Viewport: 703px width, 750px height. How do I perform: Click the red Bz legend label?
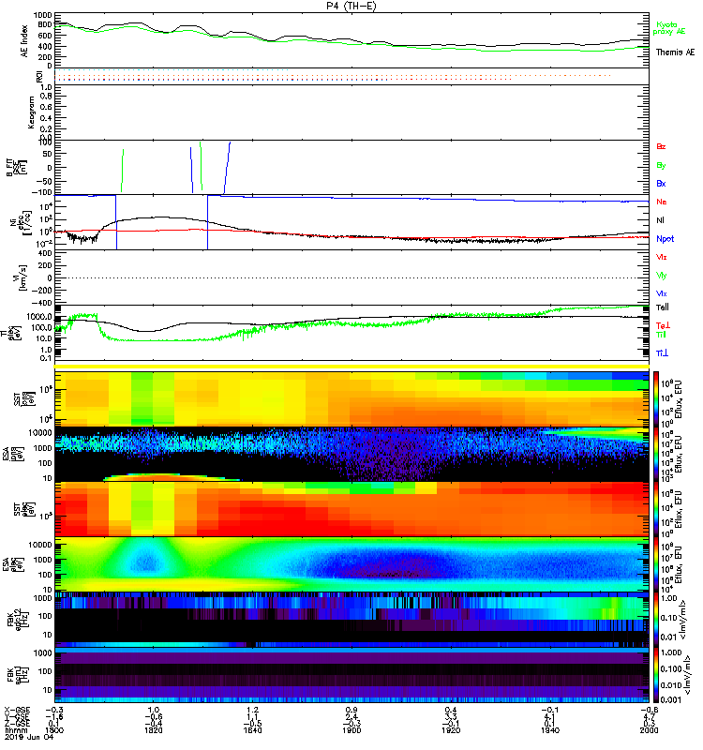tap(661, 146)
